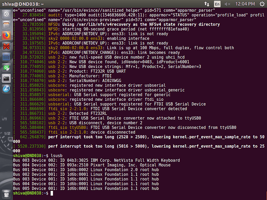This screenshot has width=267, height=200.
Task: Click the 'now disconnected from ttyUSB0' line
Action: click(125, 128)
